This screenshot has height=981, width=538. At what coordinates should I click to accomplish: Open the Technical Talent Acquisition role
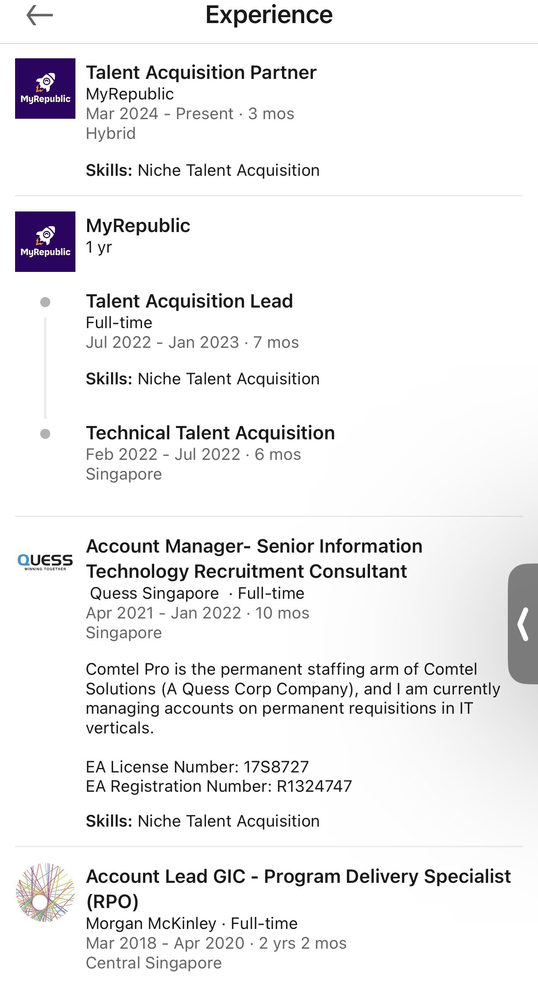tap(210, 433)
